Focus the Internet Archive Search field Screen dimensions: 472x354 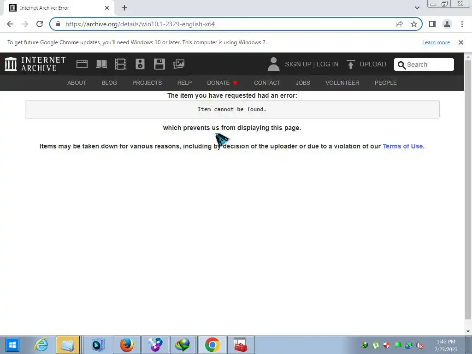pos(424,65)
